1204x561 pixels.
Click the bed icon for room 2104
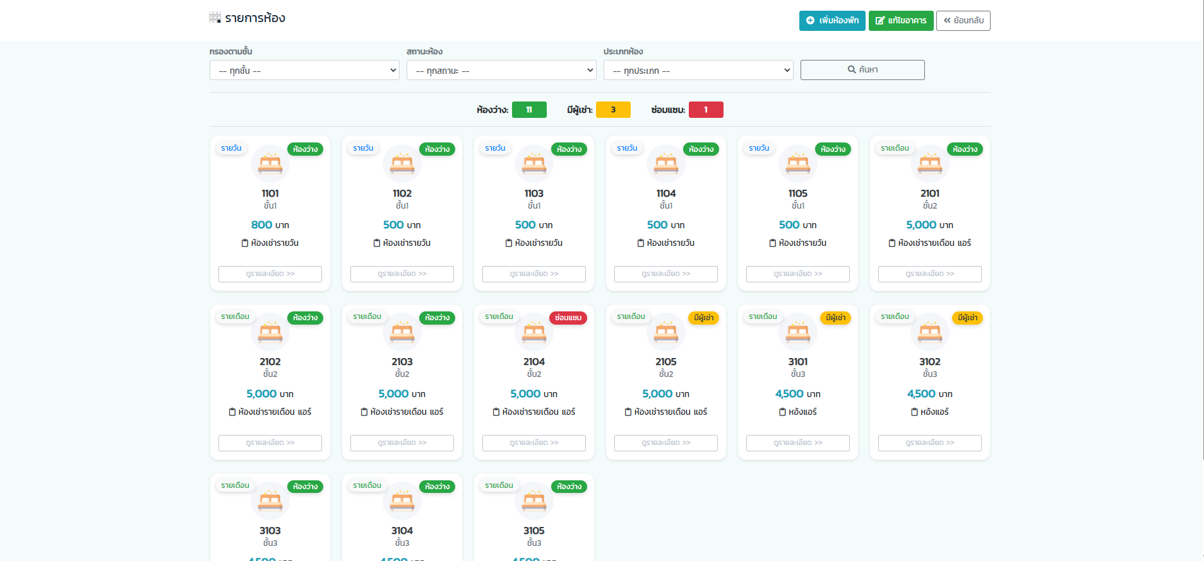pyautogui.click(x=534, y=332)
